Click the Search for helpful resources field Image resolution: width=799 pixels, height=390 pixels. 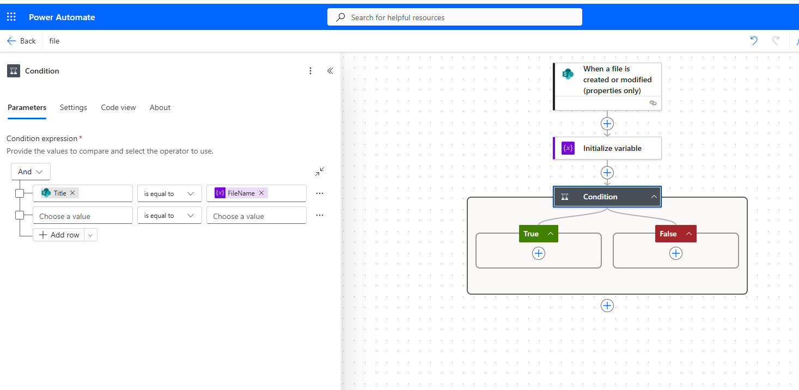point(455,17)
